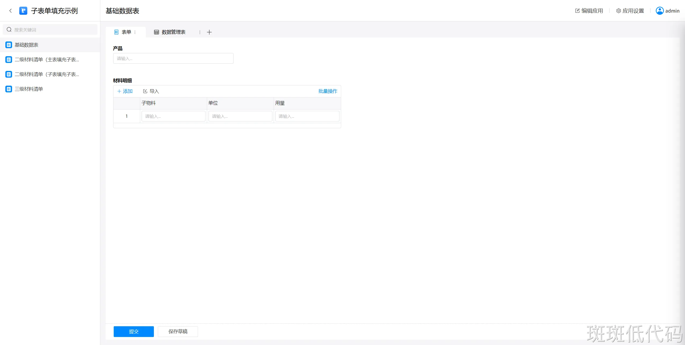Click the 子物料 input in row 1
The height and width of the screenshot is (345, 685).
coord(173,116)
